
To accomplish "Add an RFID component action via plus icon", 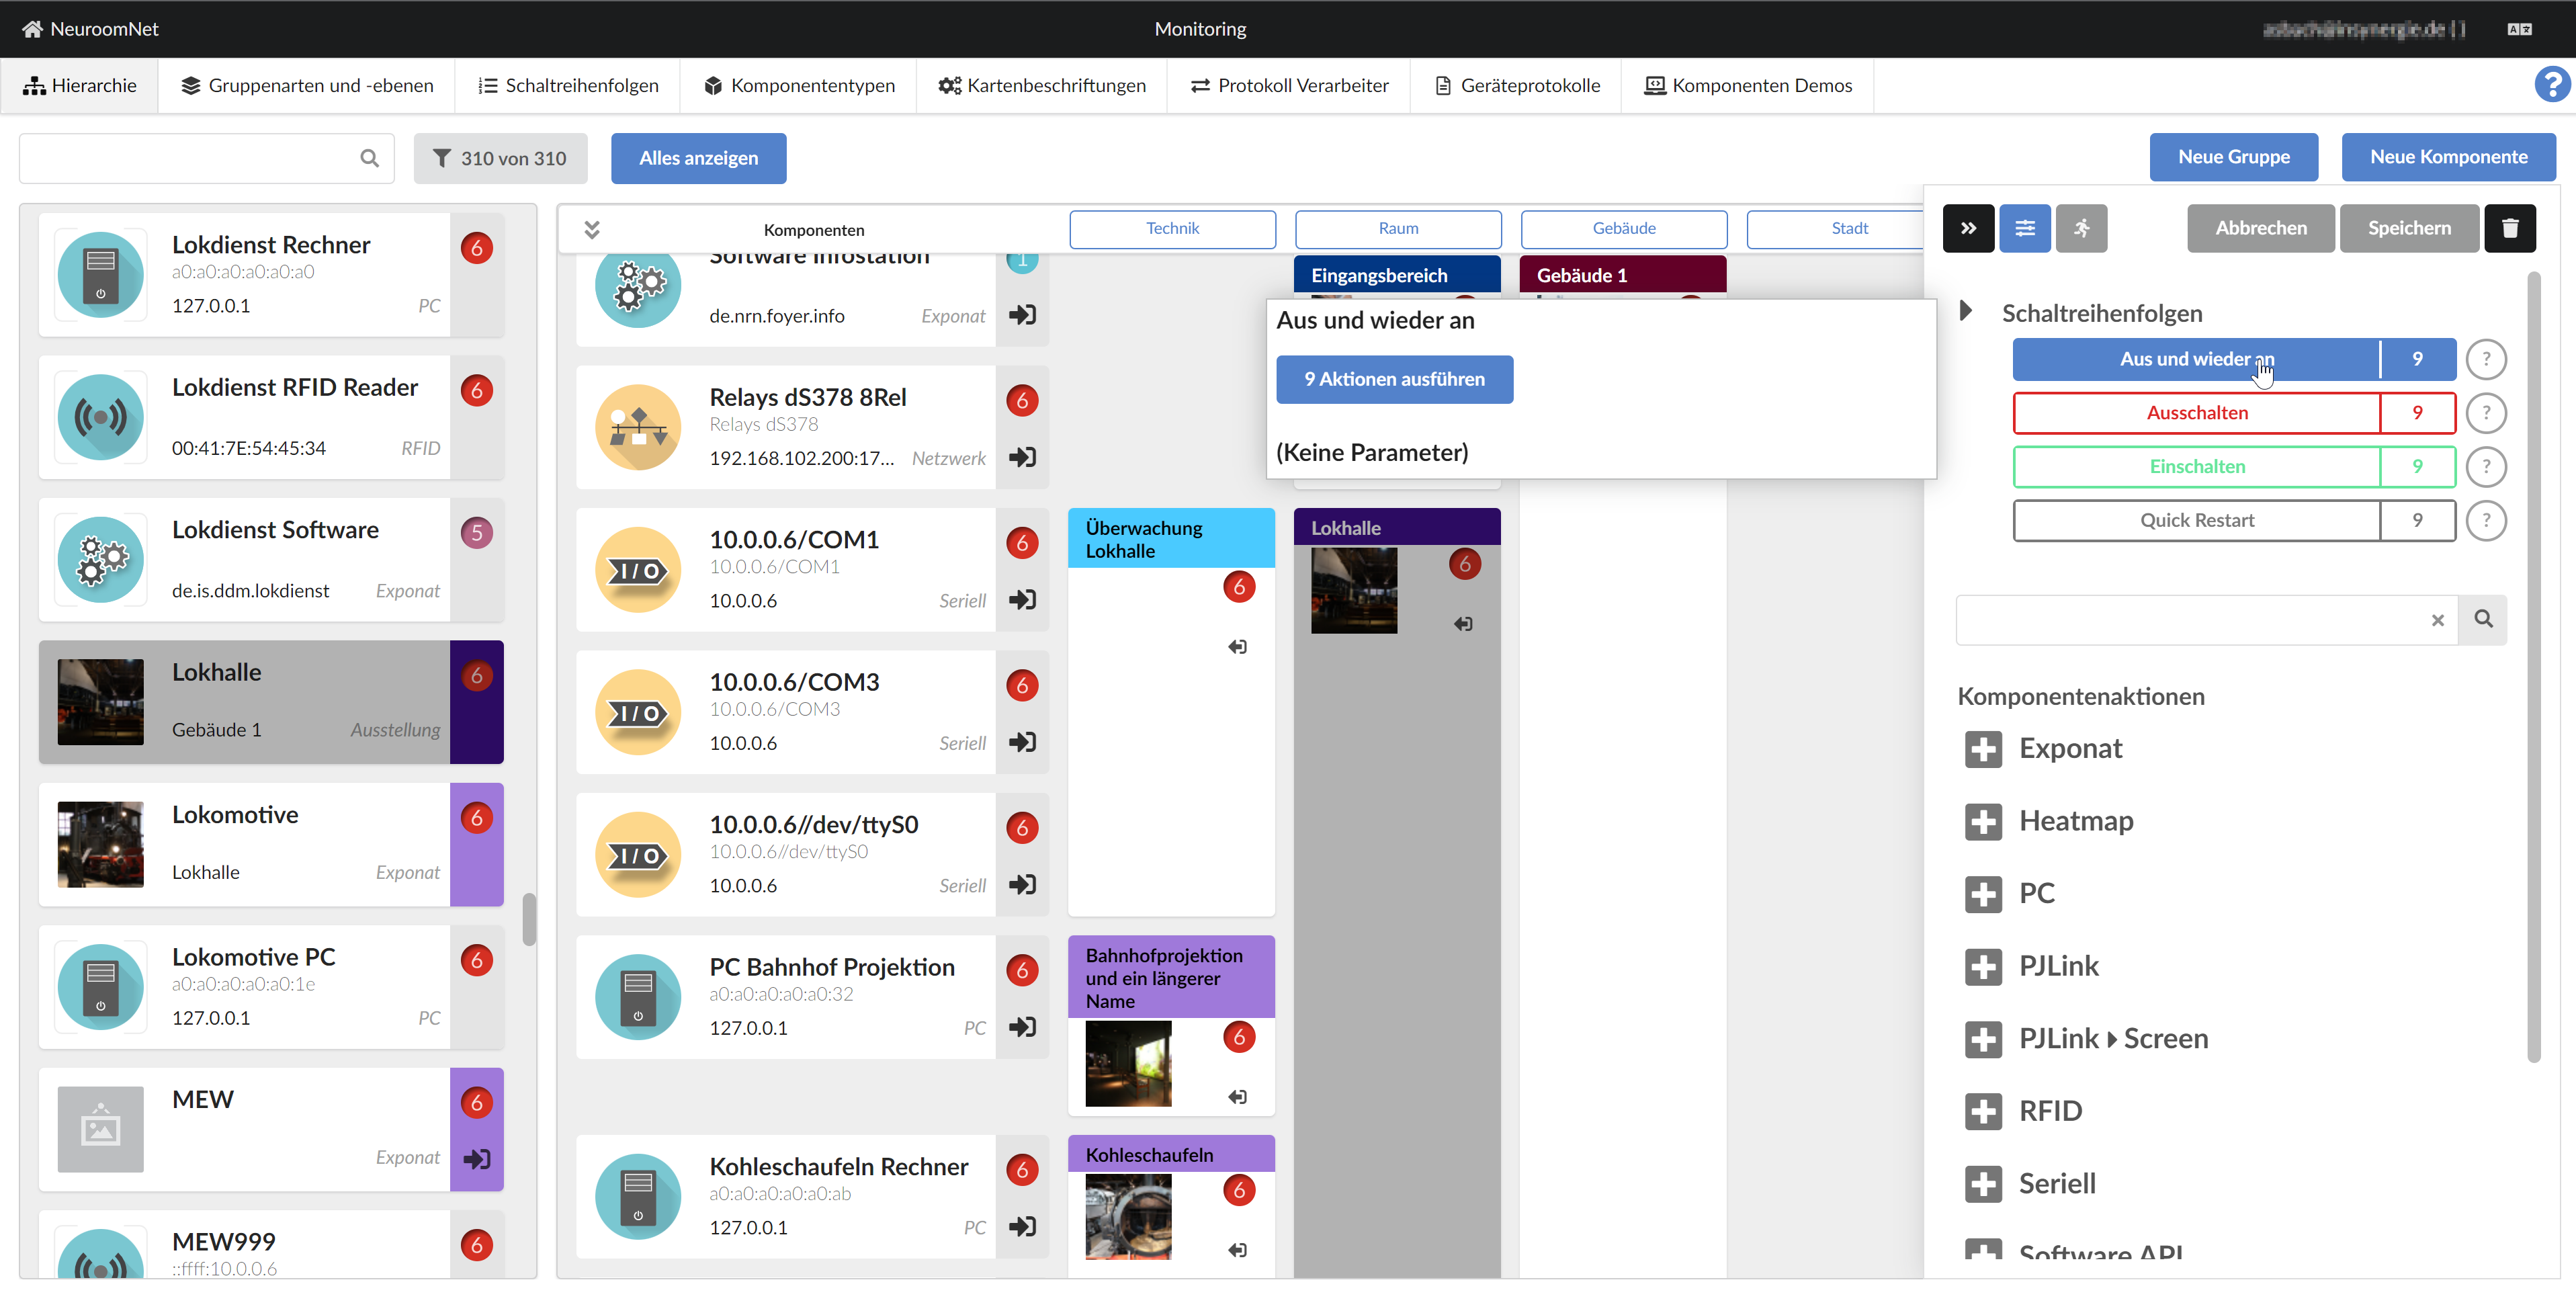I will pos(1985,1111).
